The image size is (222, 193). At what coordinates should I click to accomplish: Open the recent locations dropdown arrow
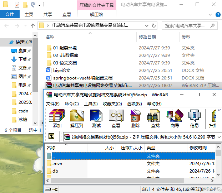coord(25,26)
